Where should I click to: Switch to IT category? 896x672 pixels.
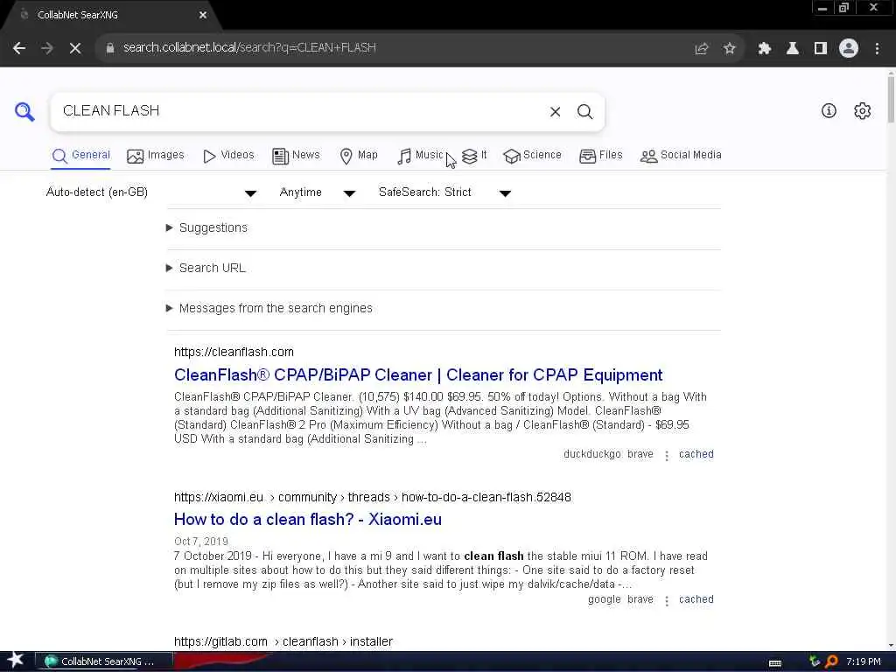click(x=474, y=156)
